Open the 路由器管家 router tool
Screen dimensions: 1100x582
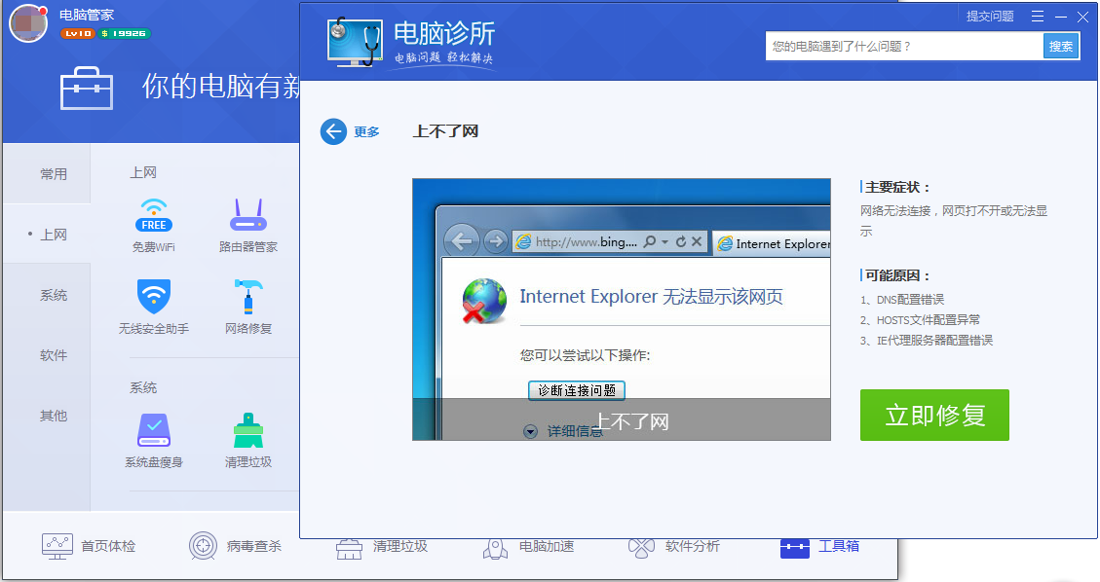pos(248,215)
